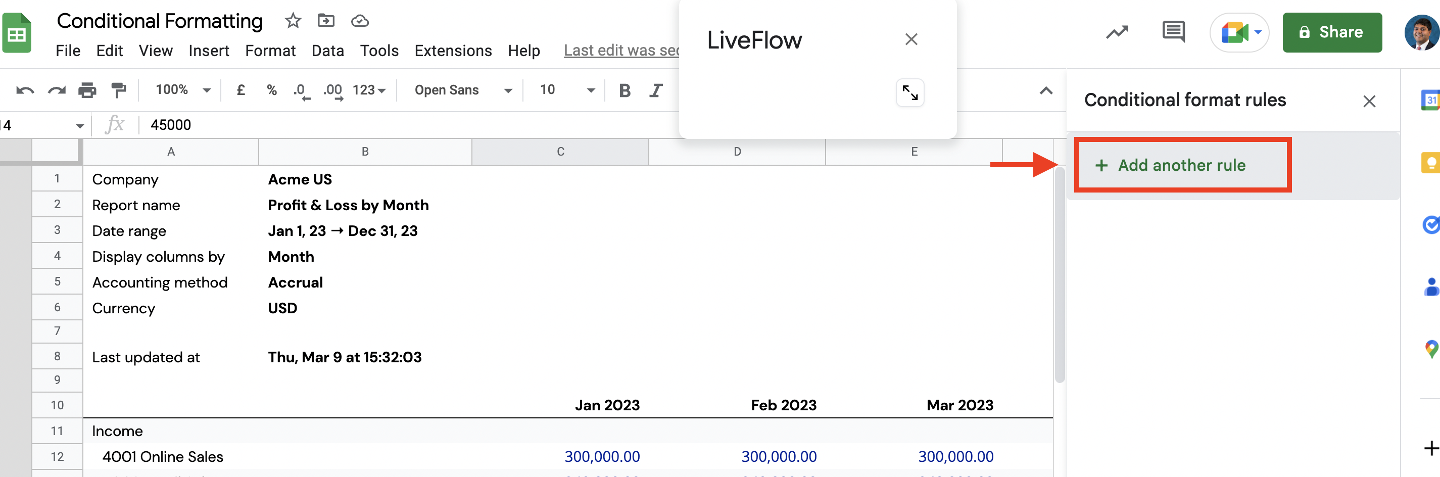The image size is (1440, 477).
Task: Click the move to folder icon
Action: click(326, 21)
